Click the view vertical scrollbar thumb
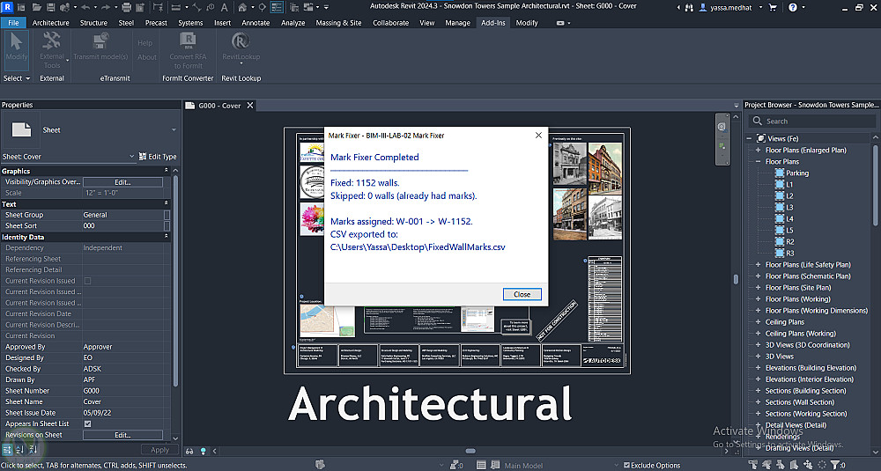Screen dimensions: 881x471 click(x=736, y=279)
